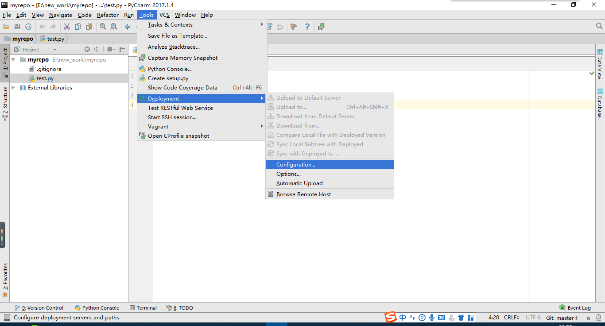This screenshot has width=605, height=326.
Task: Click the Redo arrow in toolbar
Action: coord(53,27)
